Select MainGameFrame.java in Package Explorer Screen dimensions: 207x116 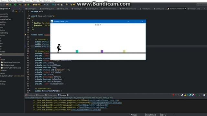11,63
